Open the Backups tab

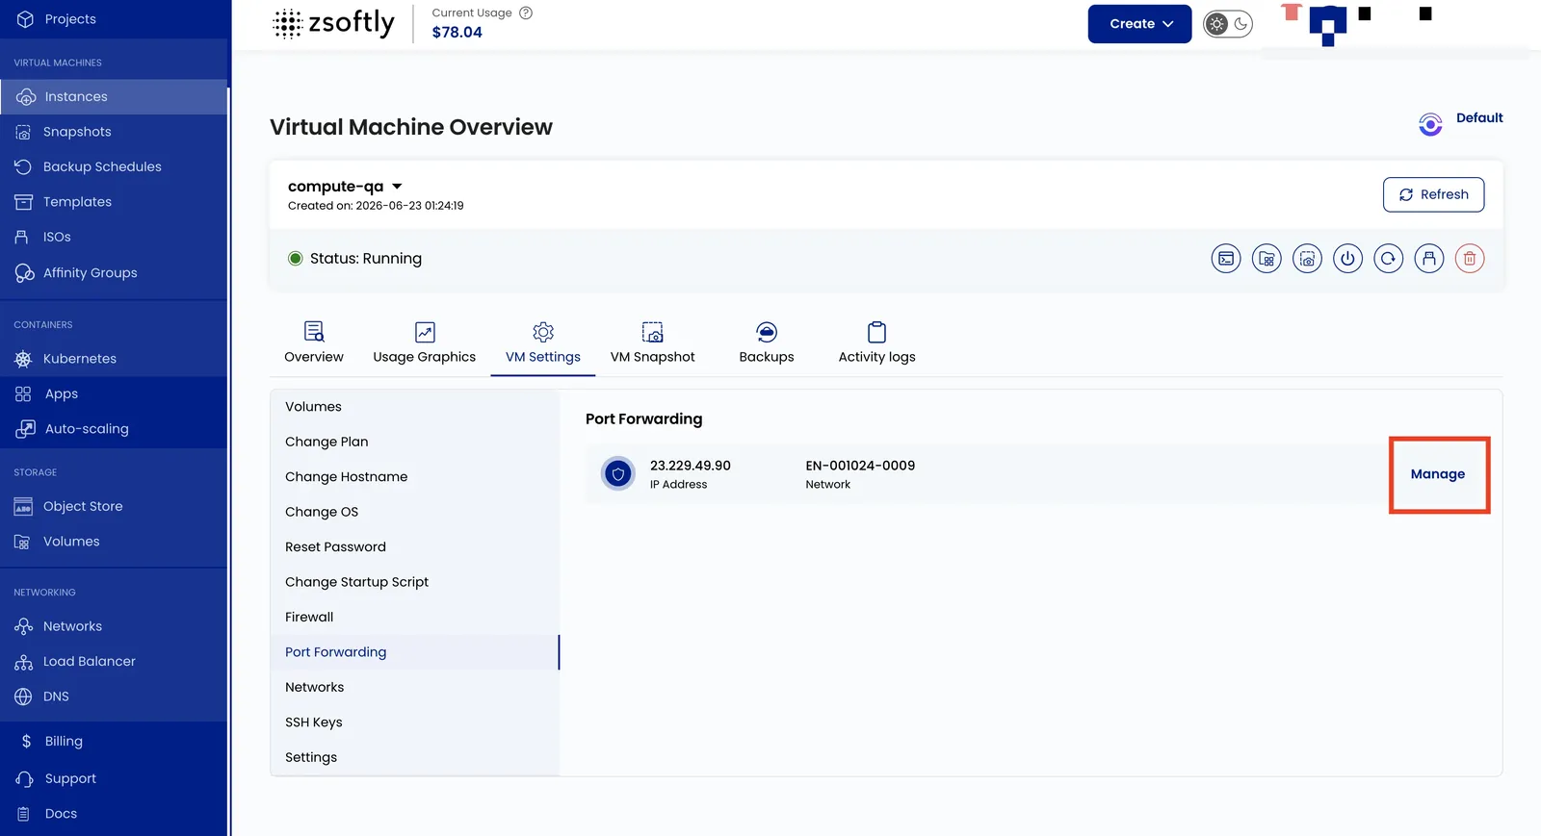[x=767, y=343]
